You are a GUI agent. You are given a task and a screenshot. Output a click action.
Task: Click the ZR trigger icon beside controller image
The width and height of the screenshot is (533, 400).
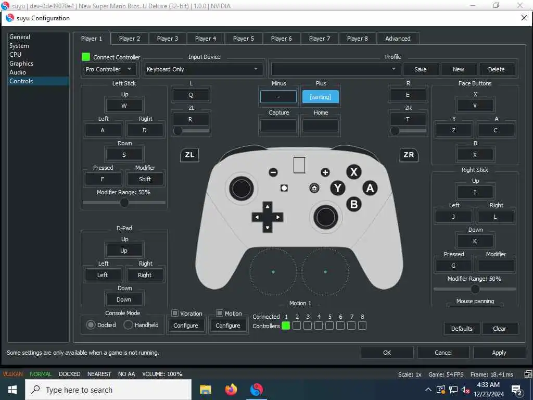tap(409, 155)
